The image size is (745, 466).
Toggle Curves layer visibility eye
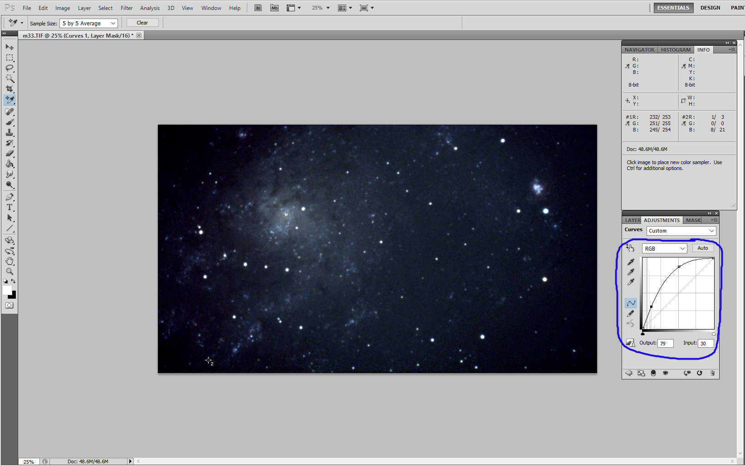pos(665,373)
